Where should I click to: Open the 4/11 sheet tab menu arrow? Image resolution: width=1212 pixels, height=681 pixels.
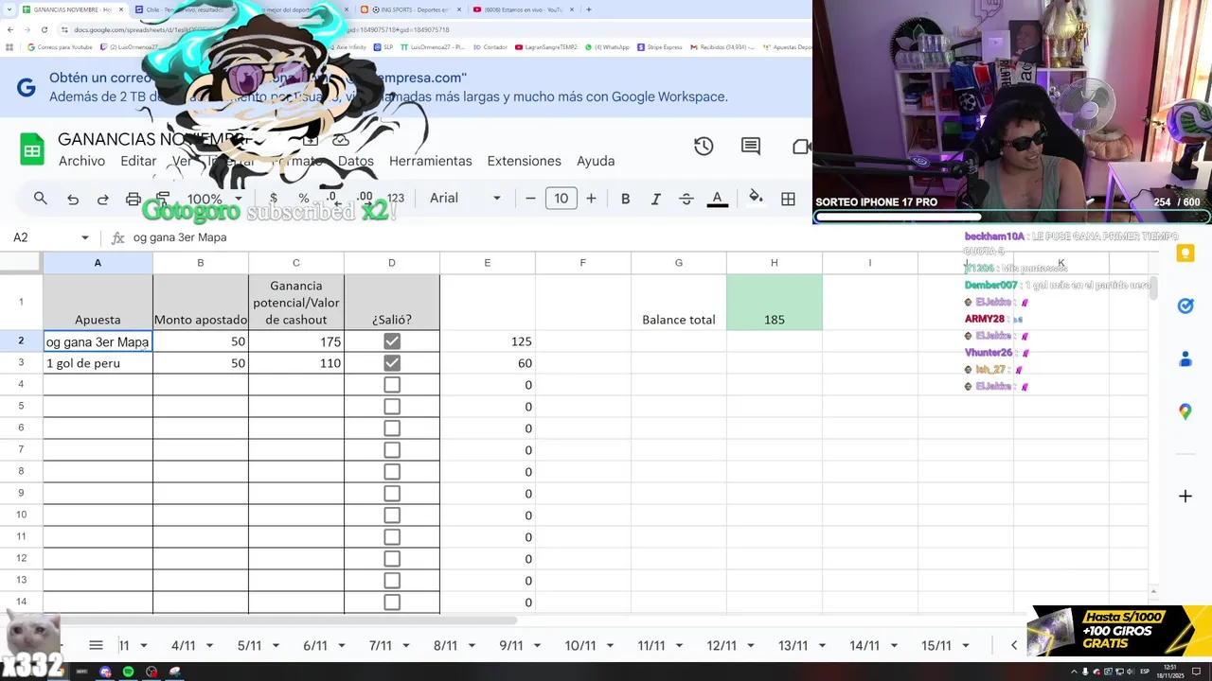[x=209, y=646]
